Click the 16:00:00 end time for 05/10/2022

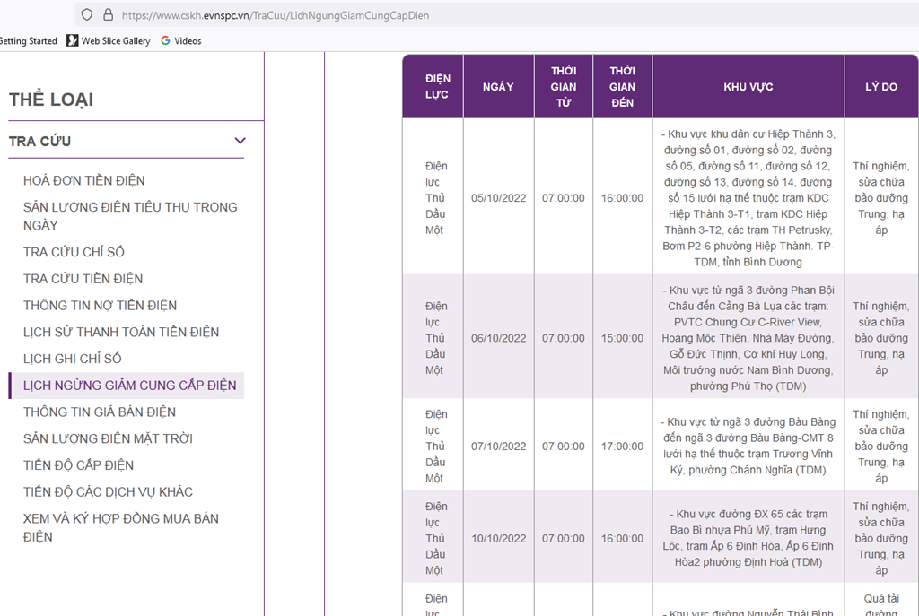[623, 198]
